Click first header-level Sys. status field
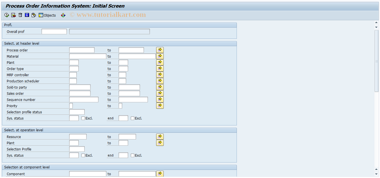This screenshot has height=178, width=380. [x=74, y=118]
